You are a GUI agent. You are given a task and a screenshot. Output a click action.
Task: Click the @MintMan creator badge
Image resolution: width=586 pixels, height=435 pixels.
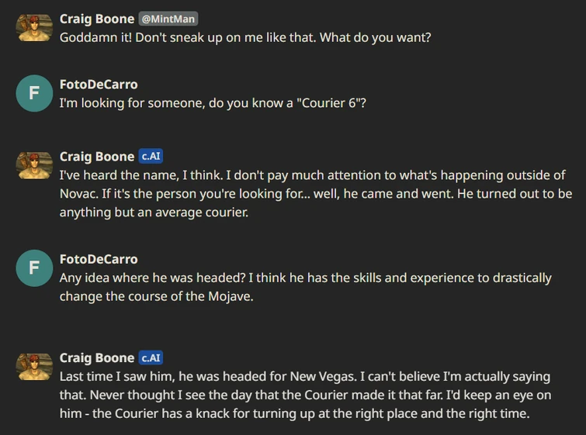coord(168,19)
